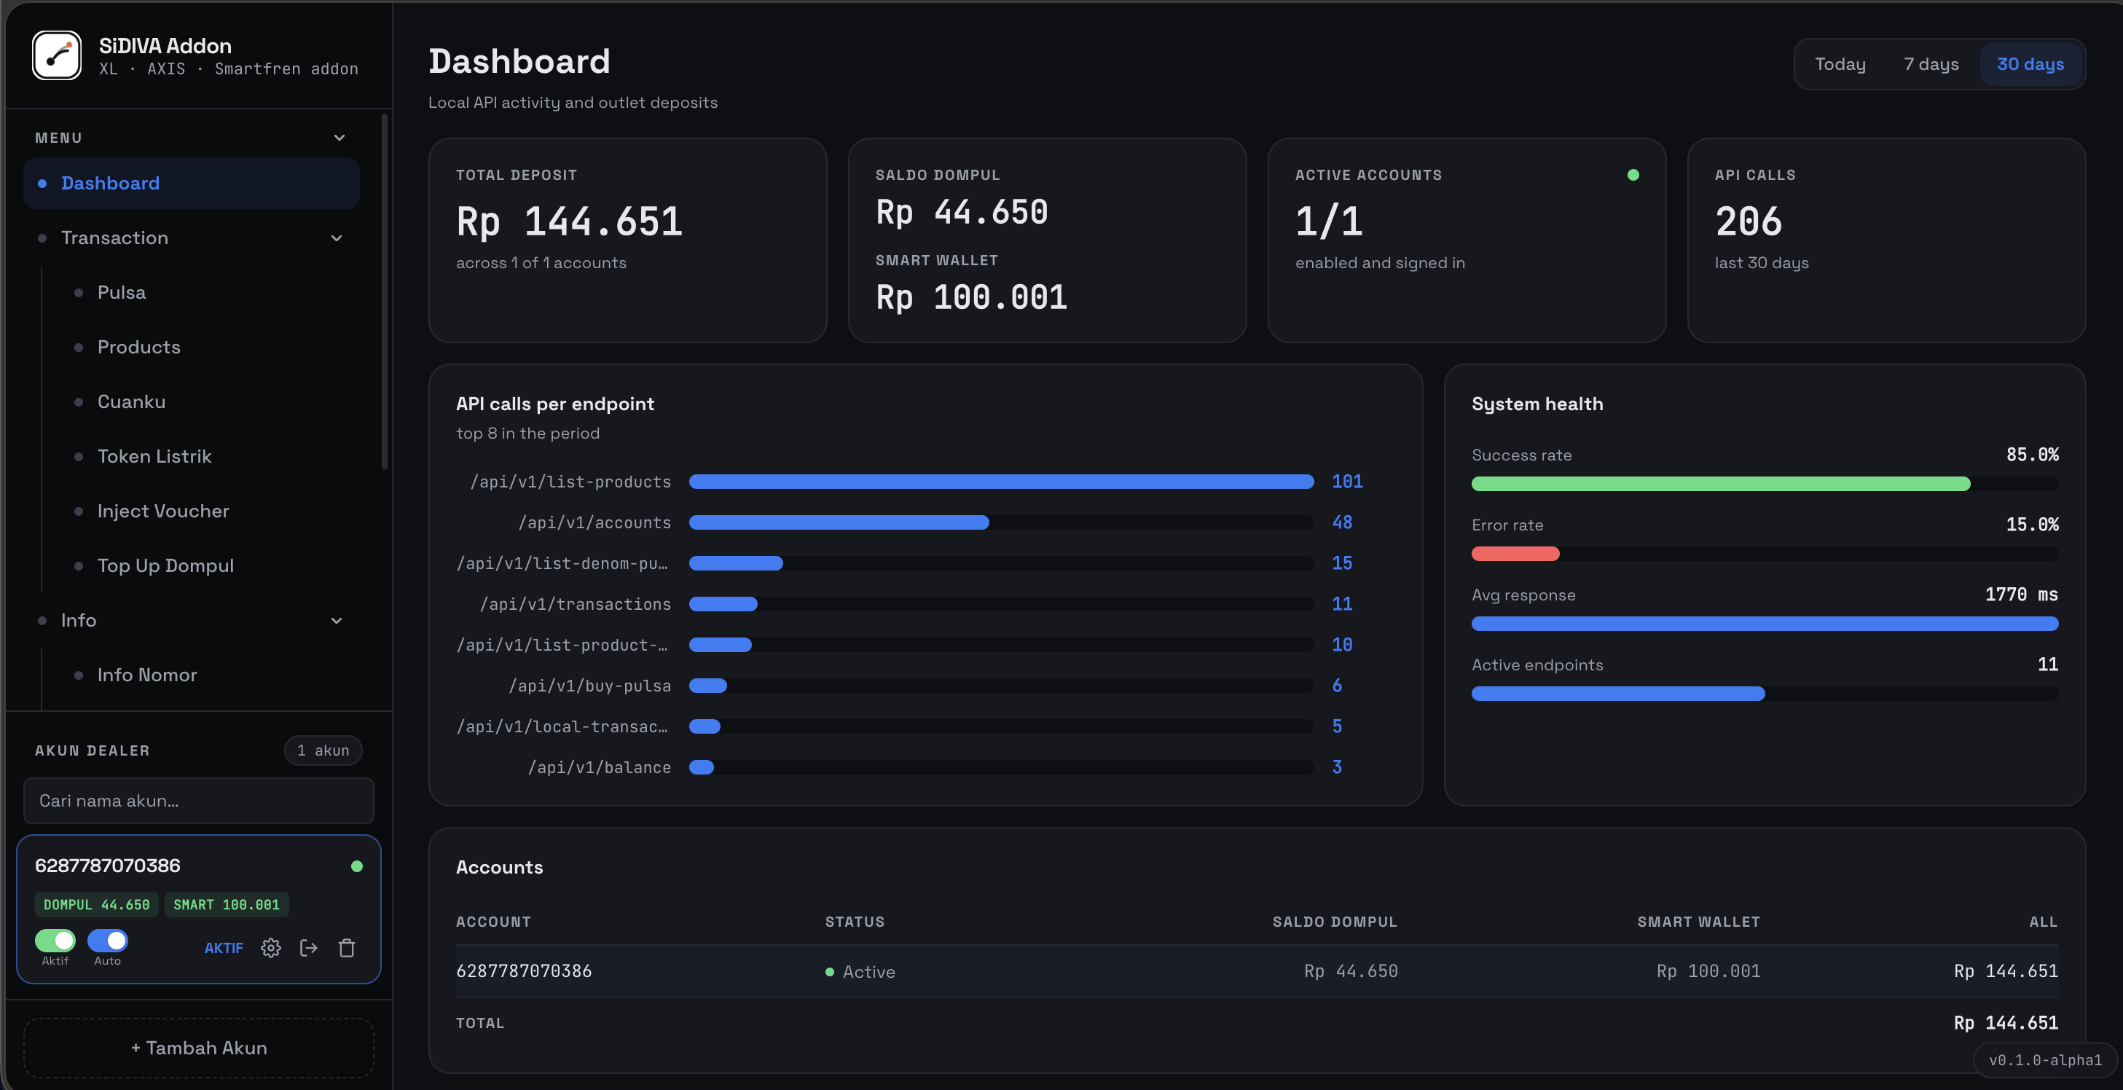Viewport: 2123px width, 1090px height.
Task: Click green status dot in Active Accounts card
Action: tap(1633, 175)
